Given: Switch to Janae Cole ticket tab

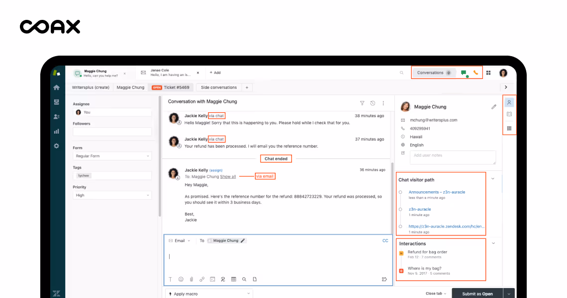Looking at the screenshot, I should point(170,73).
